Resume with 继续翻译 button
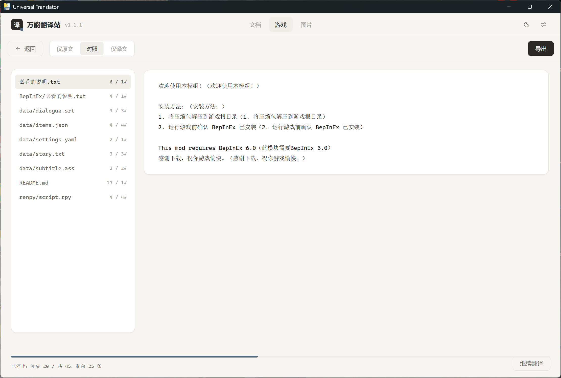Viewport: 561px width, 378px height. 531,363
